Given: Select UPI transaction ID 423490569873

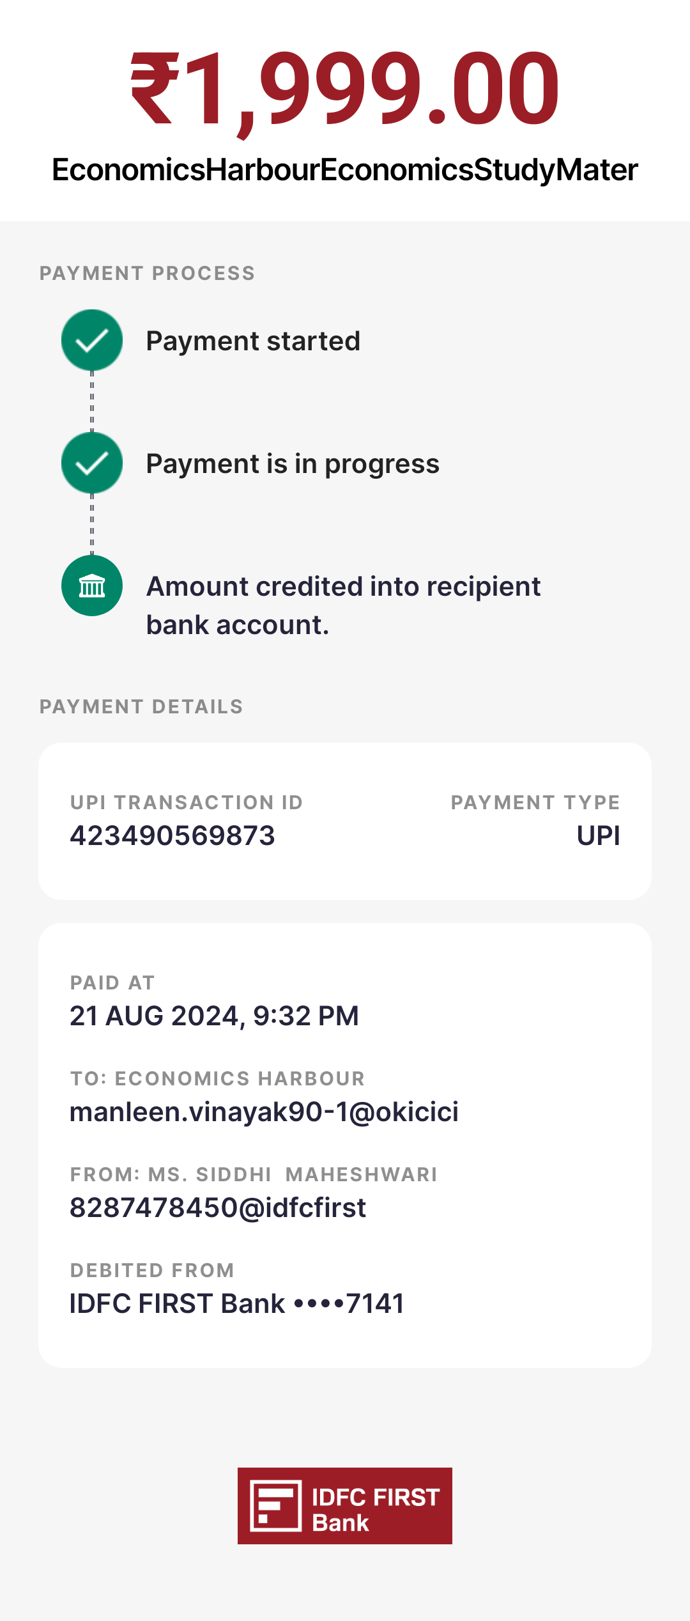Looking at the screenshot, I should pyautogui.click(x=172, y=836).
